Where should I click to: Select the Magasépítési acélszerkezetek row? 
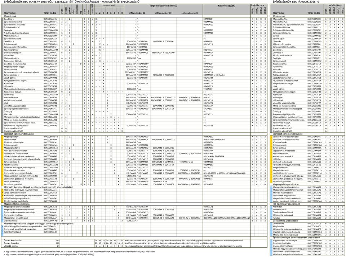(17, 207)
